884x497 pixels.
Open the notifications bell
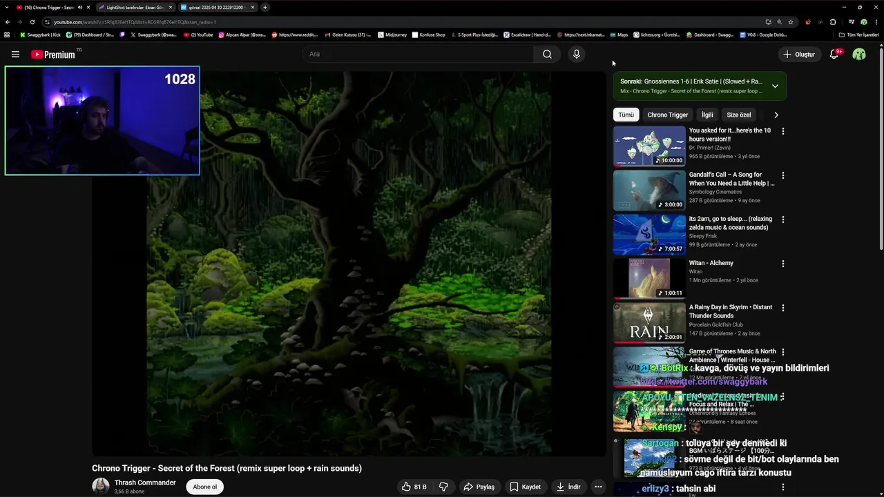834,54
